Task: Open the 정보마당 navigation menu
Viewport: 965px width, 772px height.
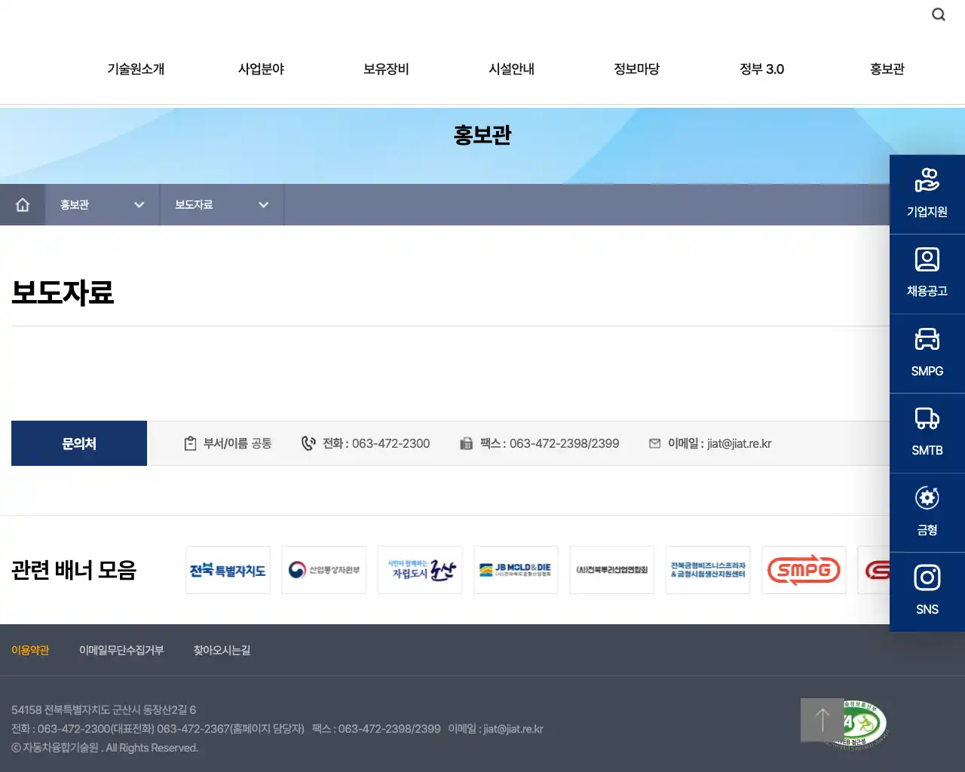Action: (636, 69)
